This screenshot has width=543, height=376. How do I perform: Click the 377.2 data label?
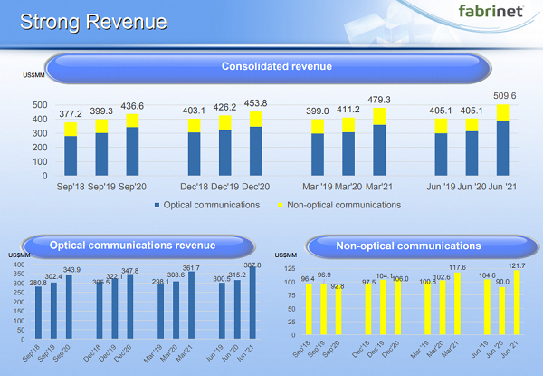70,115
